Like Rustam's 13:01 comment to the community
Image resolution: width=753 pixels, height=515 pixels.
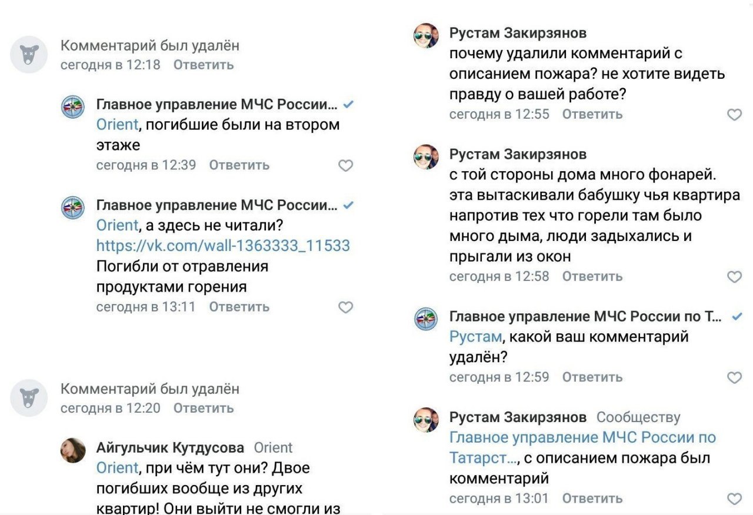735,499
